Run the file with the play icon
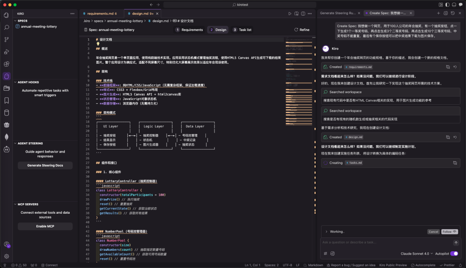 290,14
